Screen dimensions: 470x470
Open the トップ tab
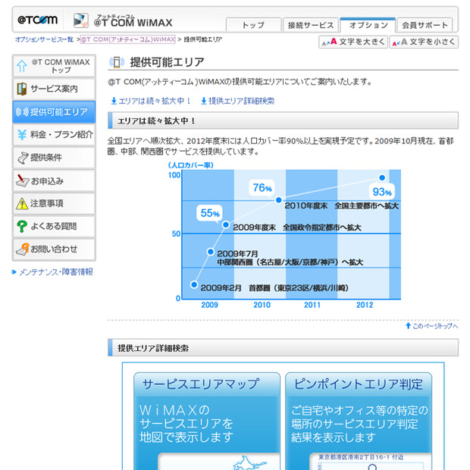tap(253, 25)
